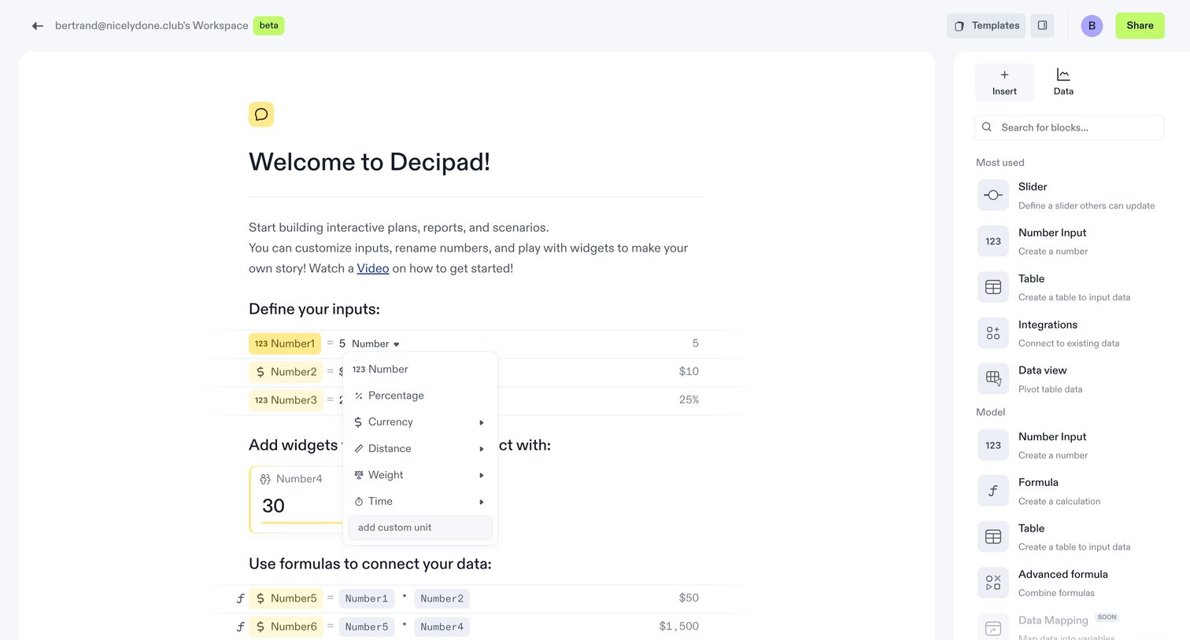Select the Number5 variable label

point(286,598)
